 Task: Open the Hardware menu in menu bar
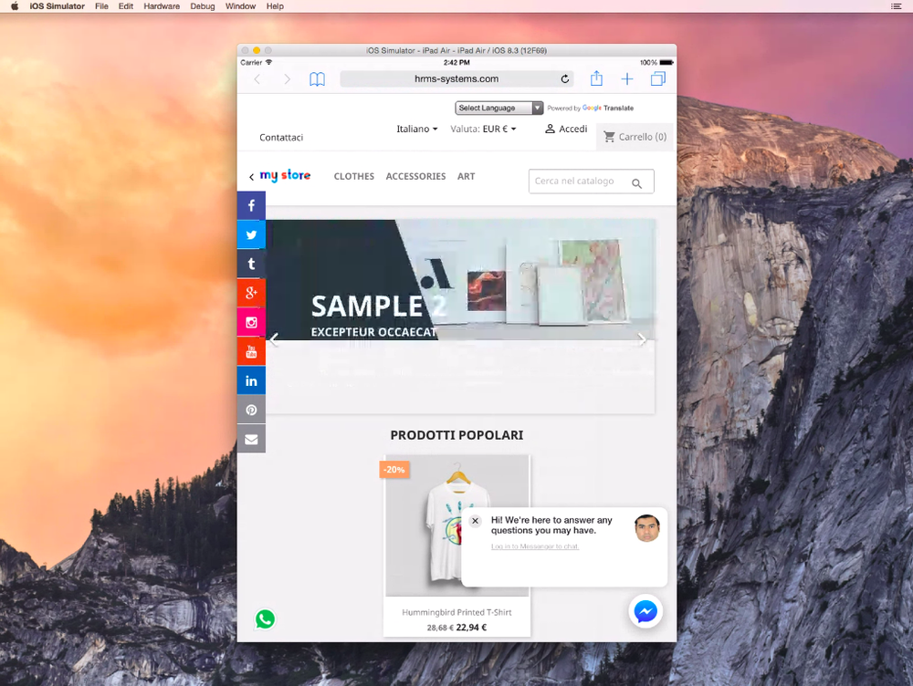(x=162, y=5)
